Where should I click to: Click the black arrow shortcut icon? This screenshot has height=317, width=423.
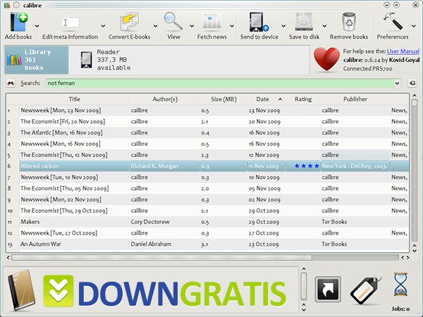point(328,289)
